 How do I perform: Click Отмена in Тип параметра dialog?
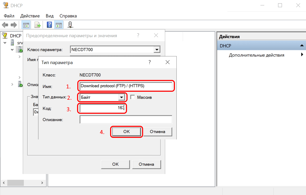pos(157,132)
